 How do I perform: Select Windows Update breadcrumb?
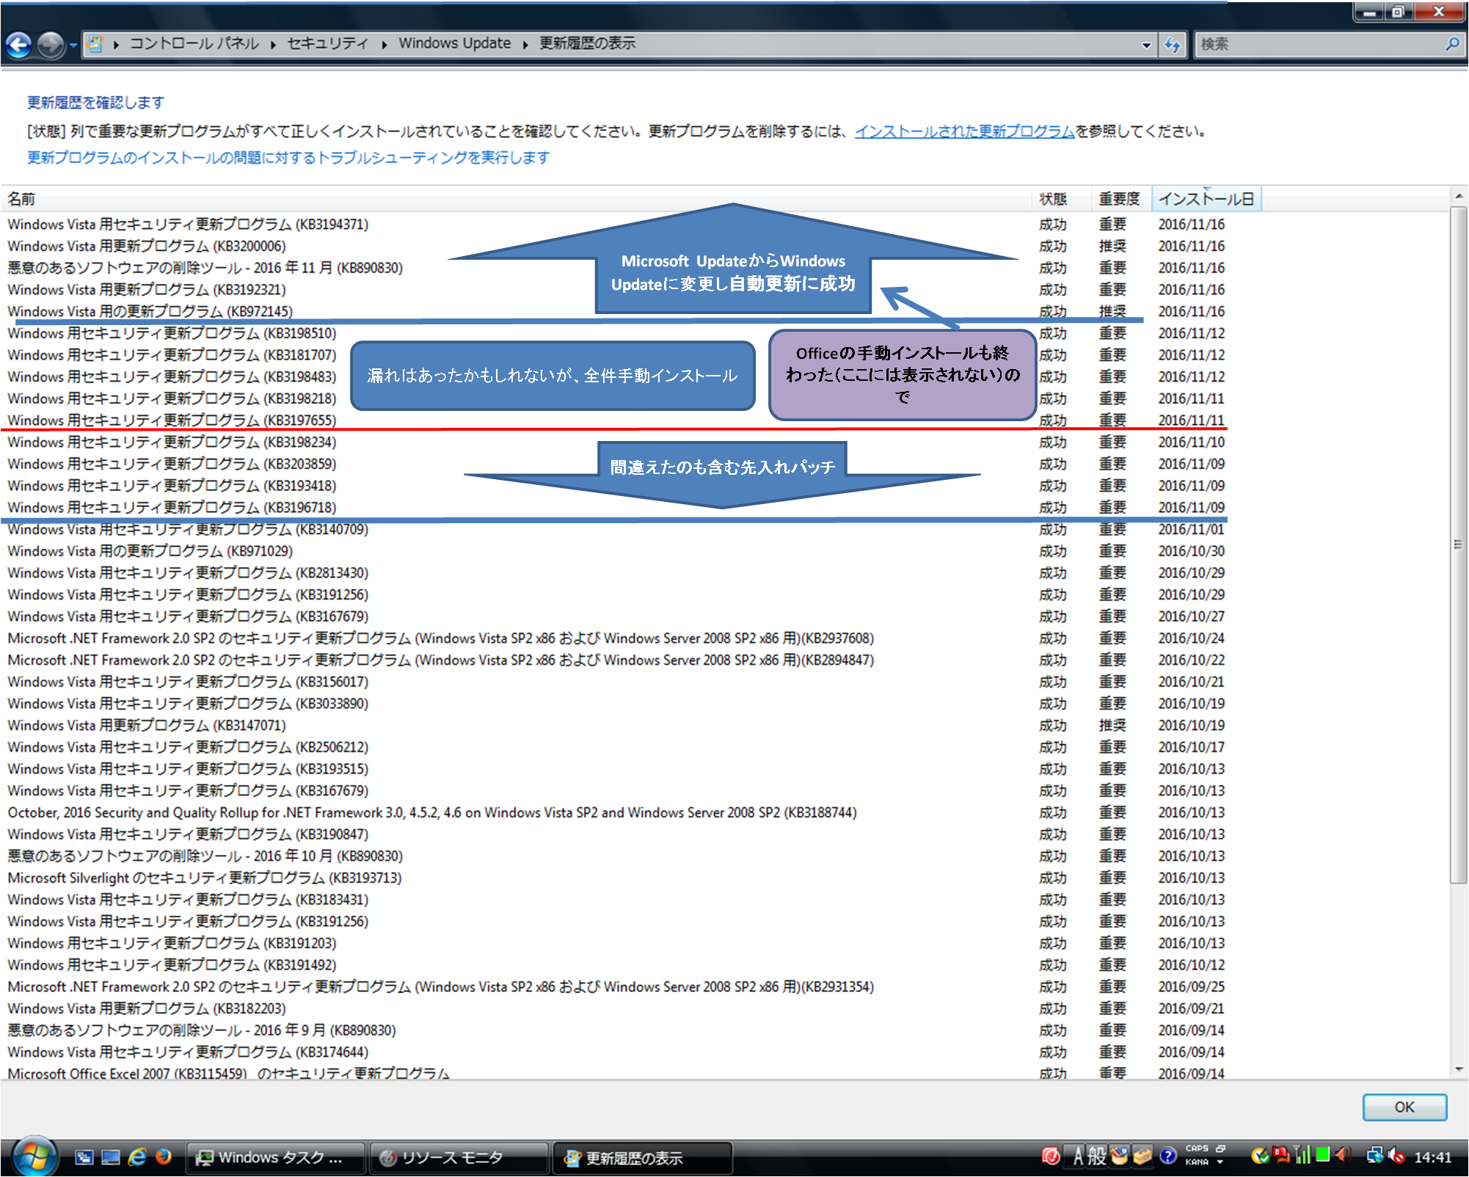454,43
